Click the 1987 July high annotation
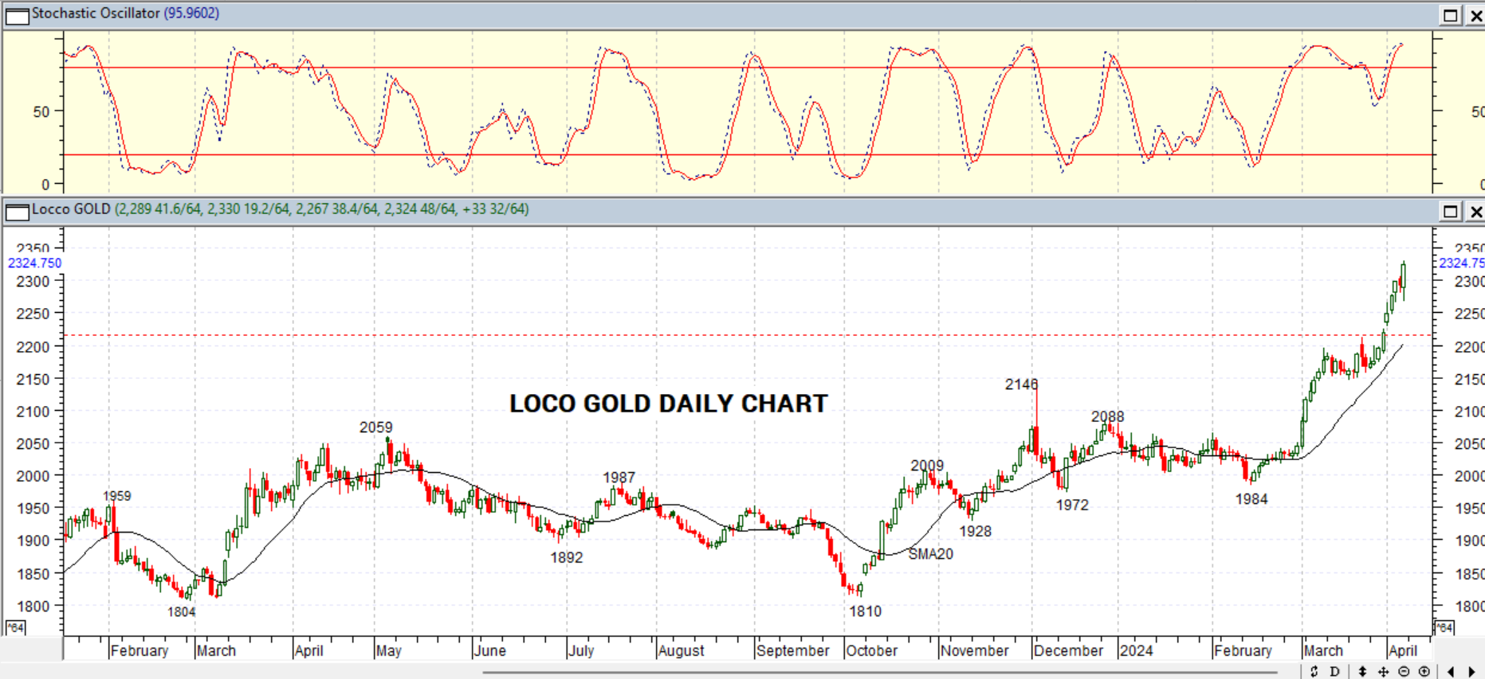Screen dimensions: 1485x679 (619, 478)
